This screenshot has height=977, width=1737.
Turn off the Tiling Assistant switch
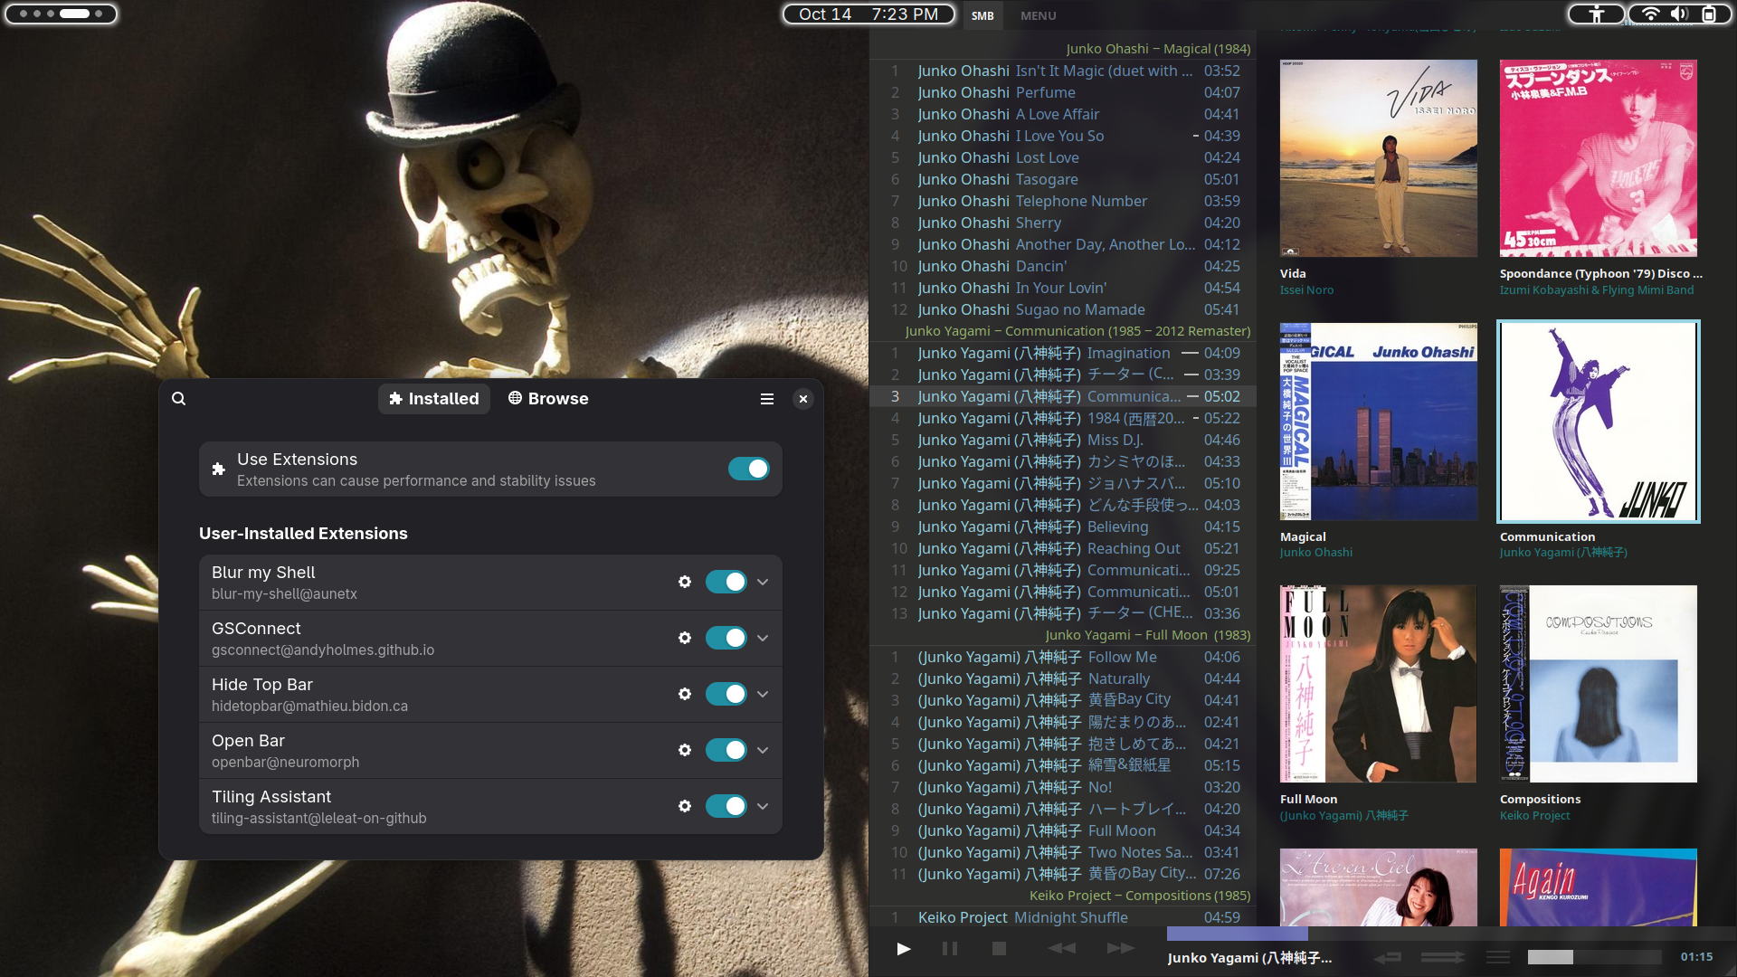[726, 806]
